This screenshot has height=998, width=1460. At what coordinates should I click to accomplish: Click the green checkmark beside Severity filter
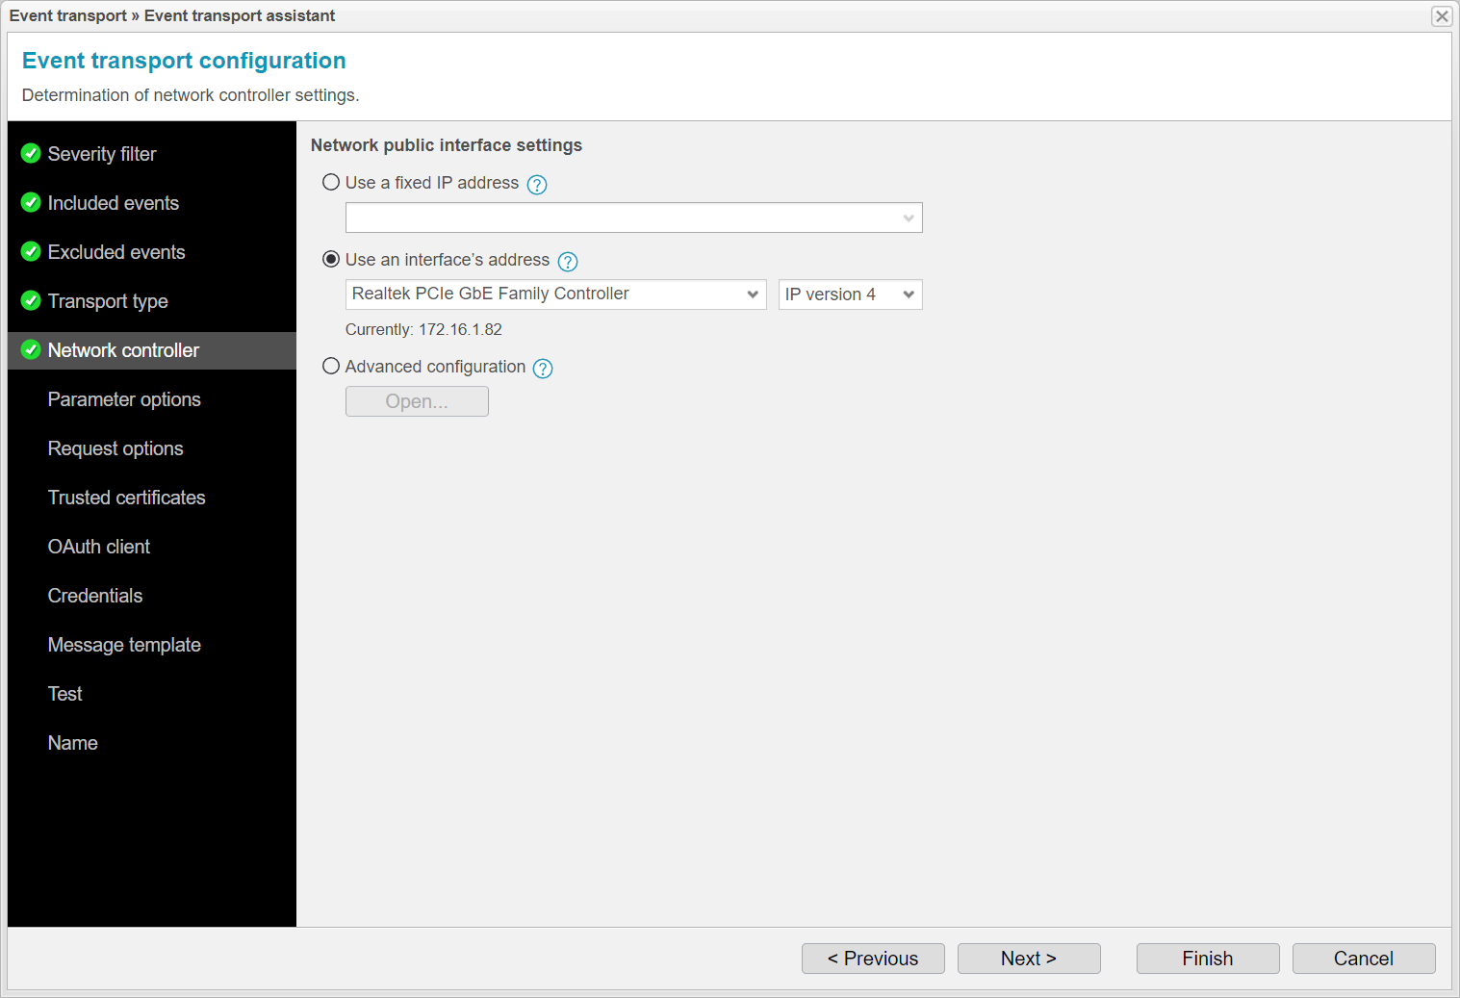[30, 153]
